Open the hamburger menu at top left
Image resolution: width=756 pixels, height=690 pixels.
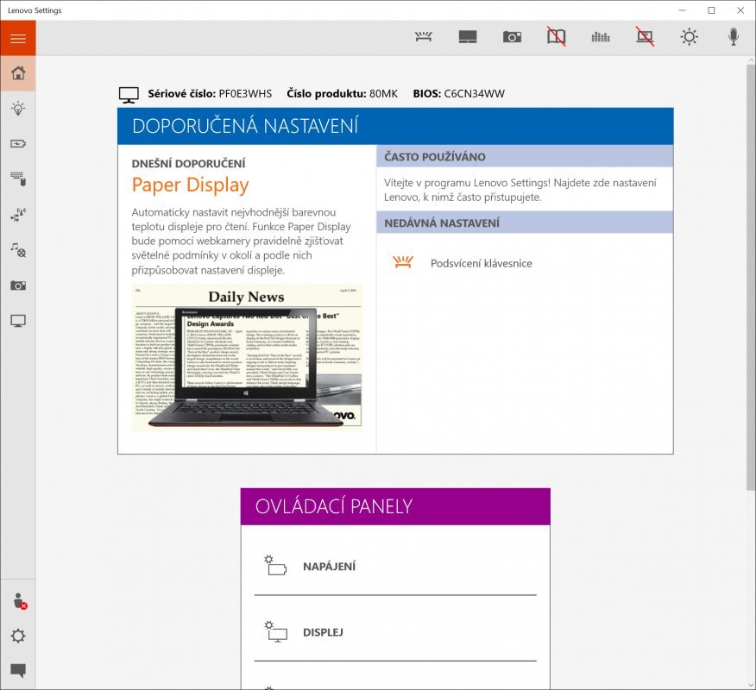coord(17,38)
